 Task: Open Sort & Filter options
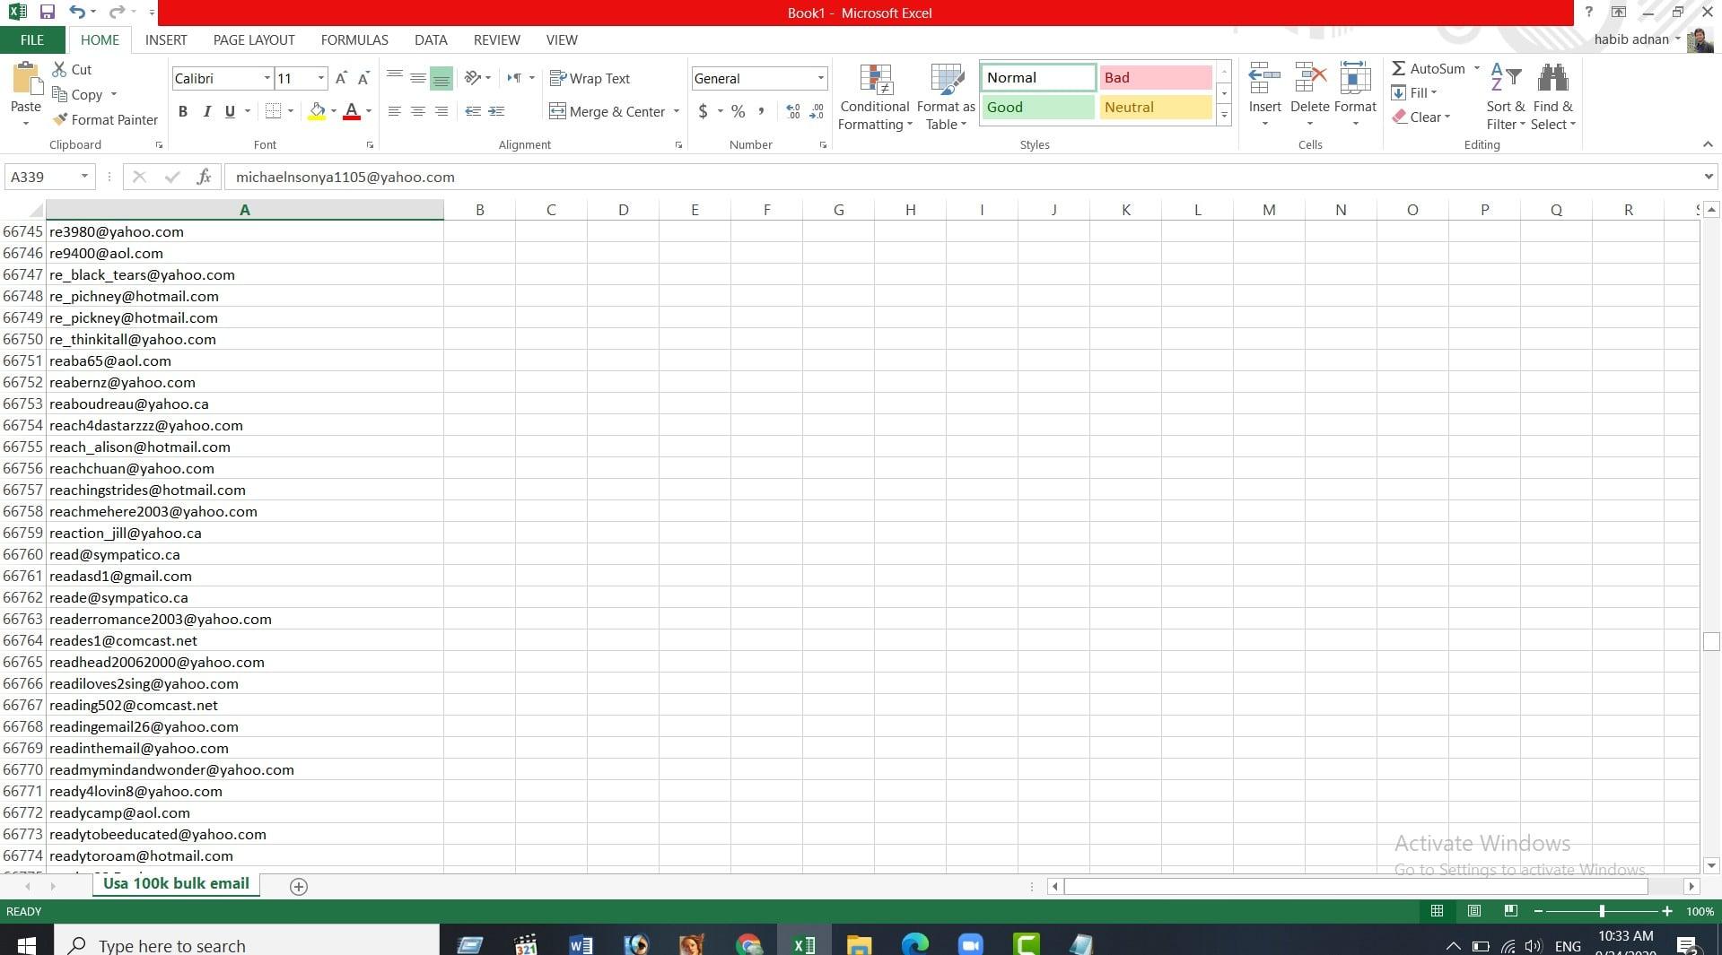1504,94
